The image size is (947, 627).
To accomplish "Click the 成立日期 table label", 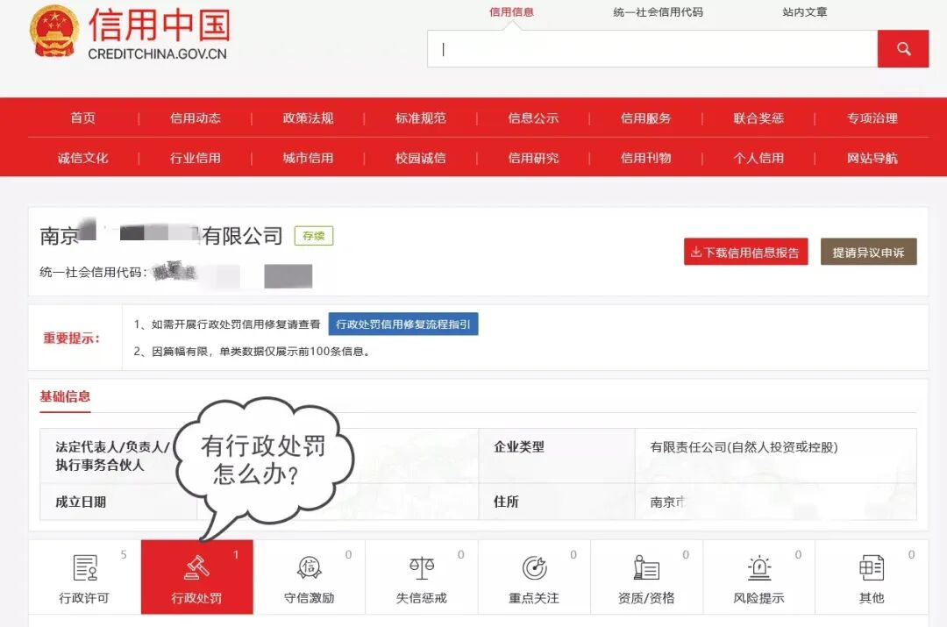I will point(81,502).
